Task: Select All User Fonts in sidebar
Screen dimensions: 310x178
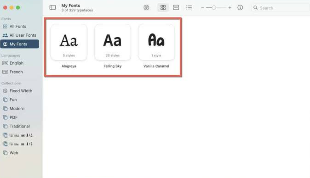Action: 20,35
